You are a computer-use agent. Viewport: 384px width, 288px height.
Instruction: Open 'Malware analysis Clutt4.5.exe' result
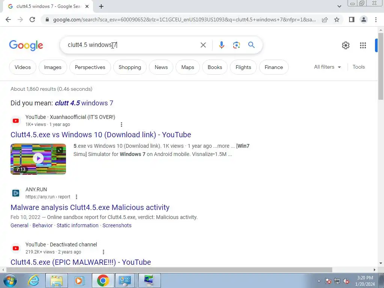click(x=90, y=207)
